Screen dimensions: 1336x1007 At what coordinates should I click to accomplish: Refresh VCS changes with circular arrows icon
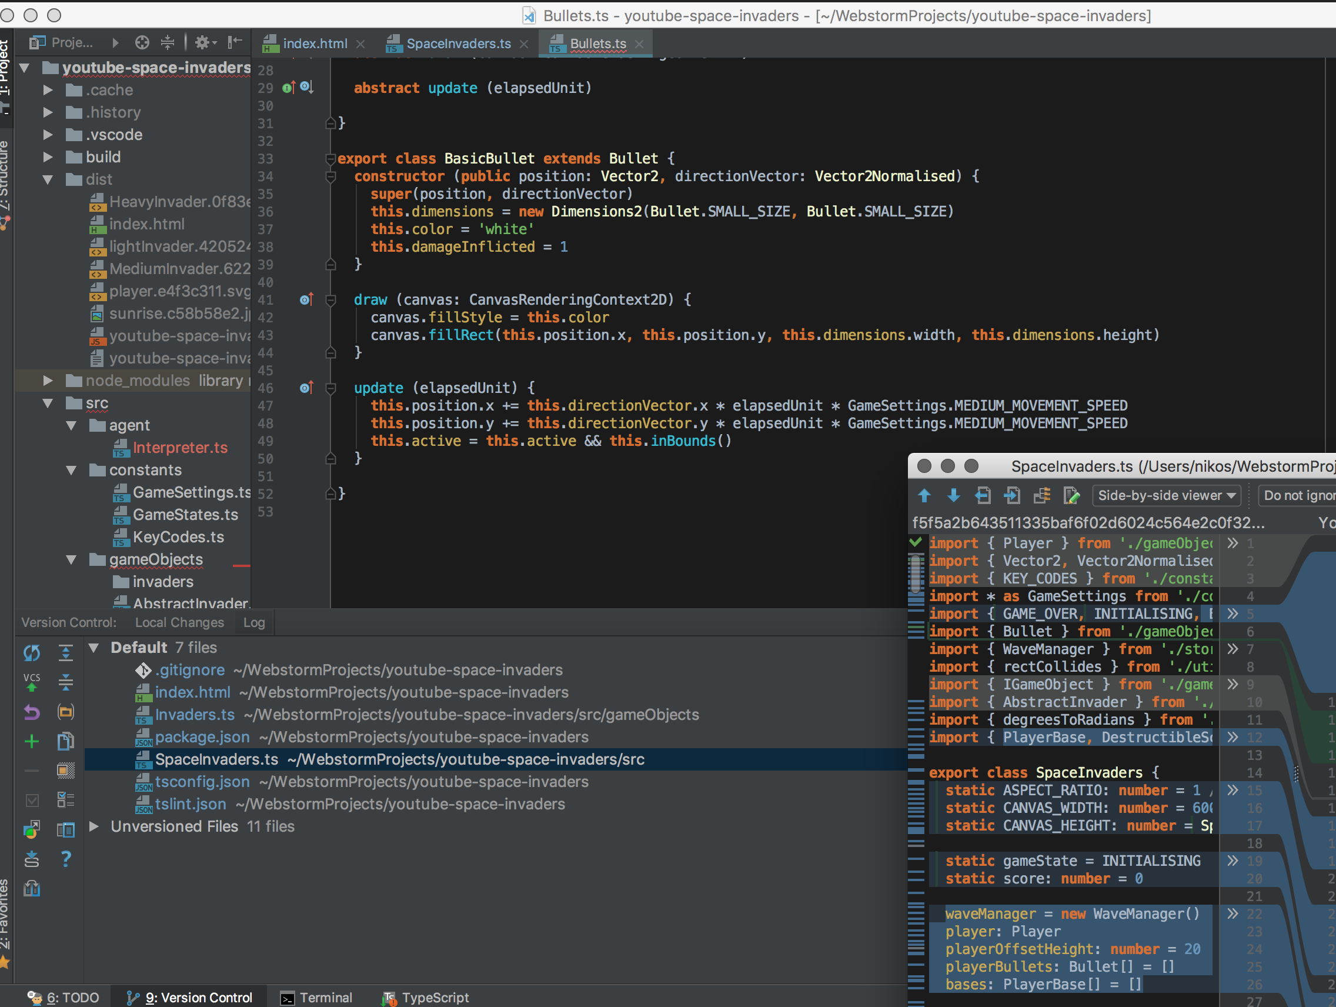(x=31, y=653)
